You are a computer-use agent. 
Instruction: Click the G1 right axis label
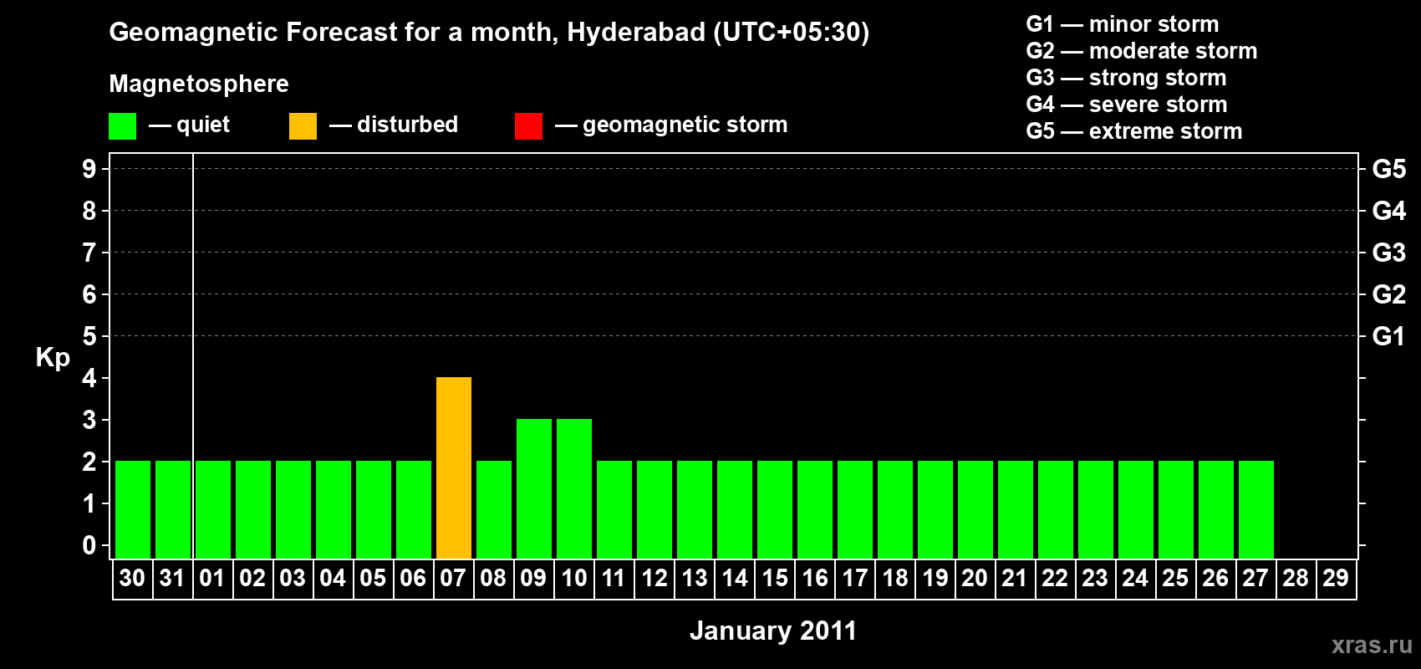1389,336
